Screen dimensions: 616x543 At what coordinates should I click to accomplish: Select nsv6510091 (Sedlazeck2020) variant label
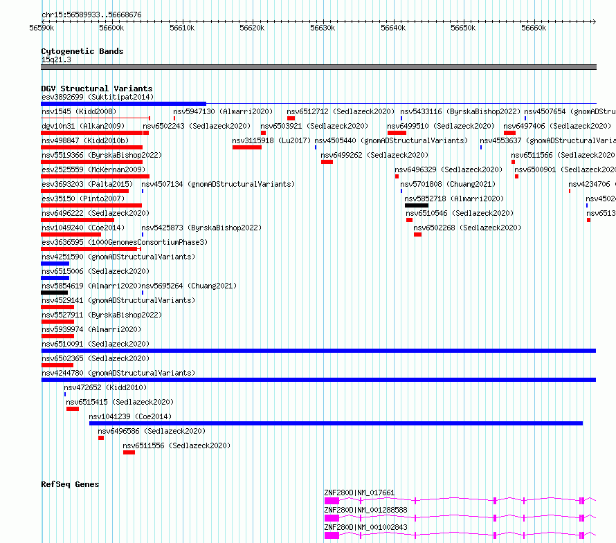coord(96,344)
